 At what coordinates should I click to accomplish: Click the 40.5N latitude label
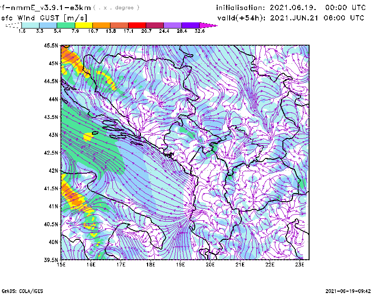pyautogui.click(x=51, y=224)
